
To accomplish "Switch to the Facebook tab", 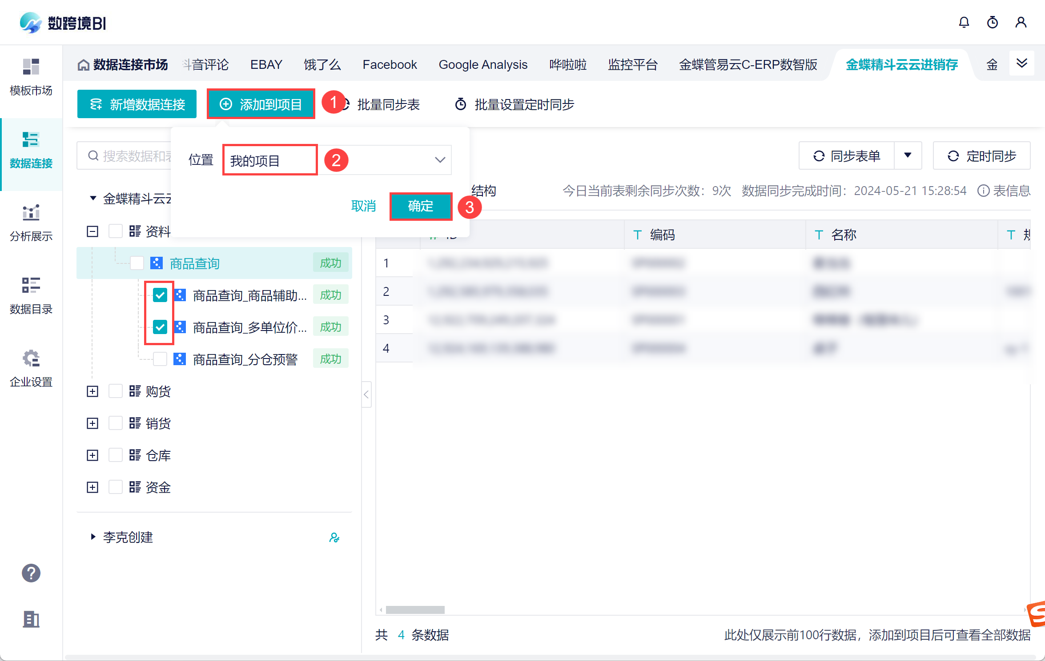I will 390,65.
